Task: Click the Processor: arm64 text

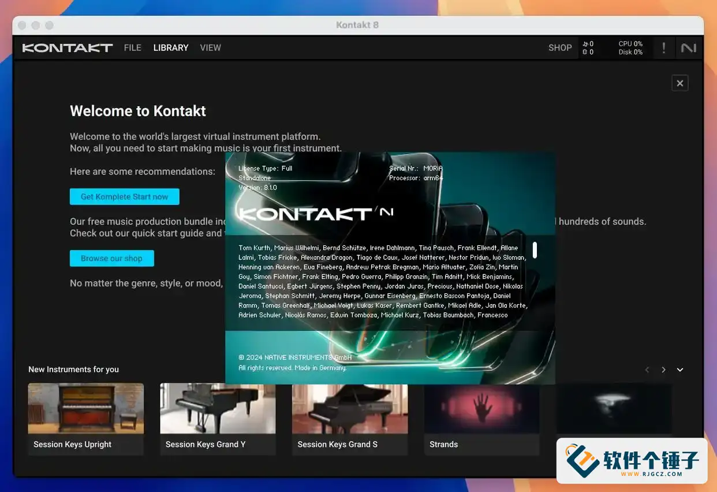Action: pyautogui.click(x=416, y=178)
